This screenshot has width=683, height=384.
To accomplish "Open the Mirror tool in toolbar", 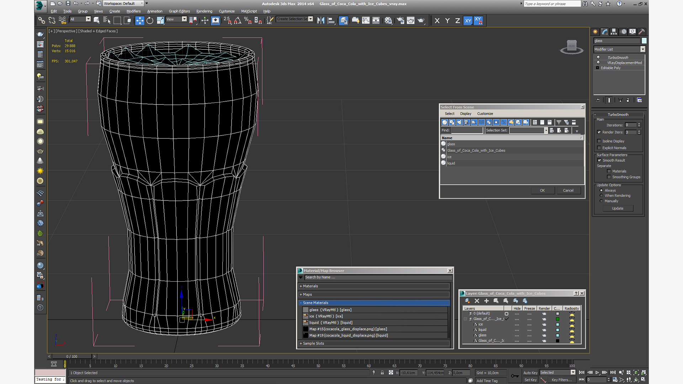I will point(321,21).
